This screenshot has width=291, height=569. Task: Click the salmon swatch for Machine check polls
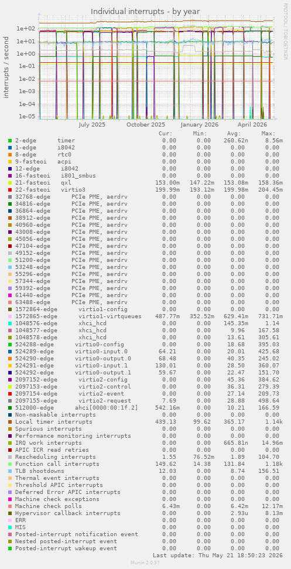click(x=10, y=506)
